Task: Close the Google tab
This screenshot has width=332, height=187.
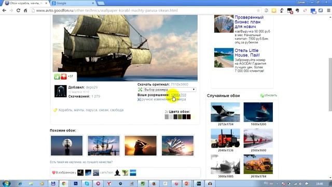Action: pos(93,3)
